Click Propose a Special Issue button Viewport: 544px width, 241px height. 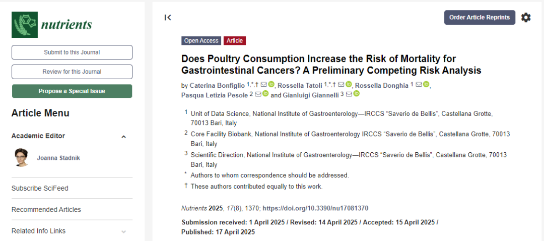click(72, 91)
